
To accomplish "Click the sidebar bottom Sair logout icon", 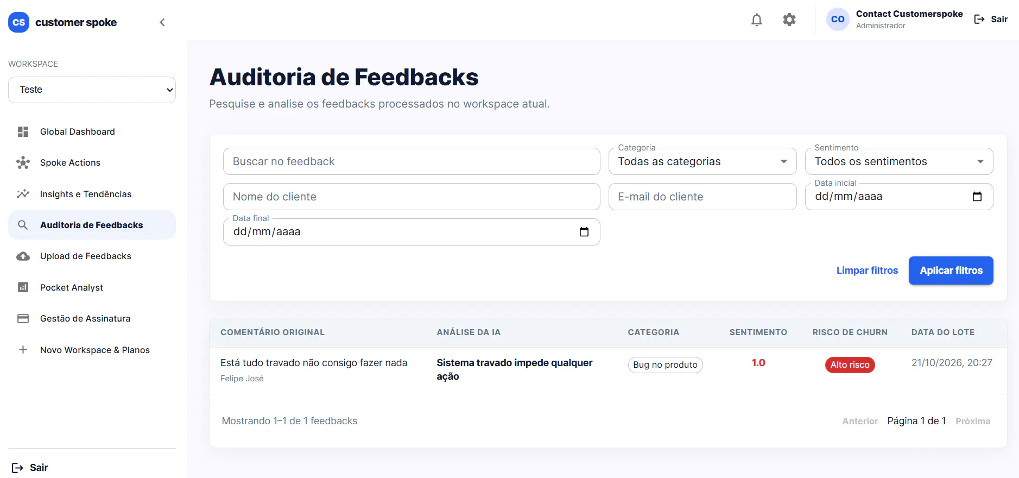I will tap(17, 468).
